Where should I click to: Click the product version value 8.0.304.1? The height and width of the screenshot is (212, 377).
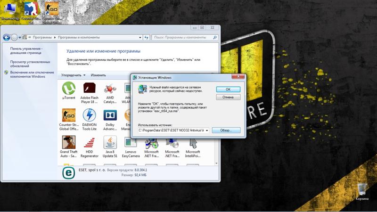point(140,170)
